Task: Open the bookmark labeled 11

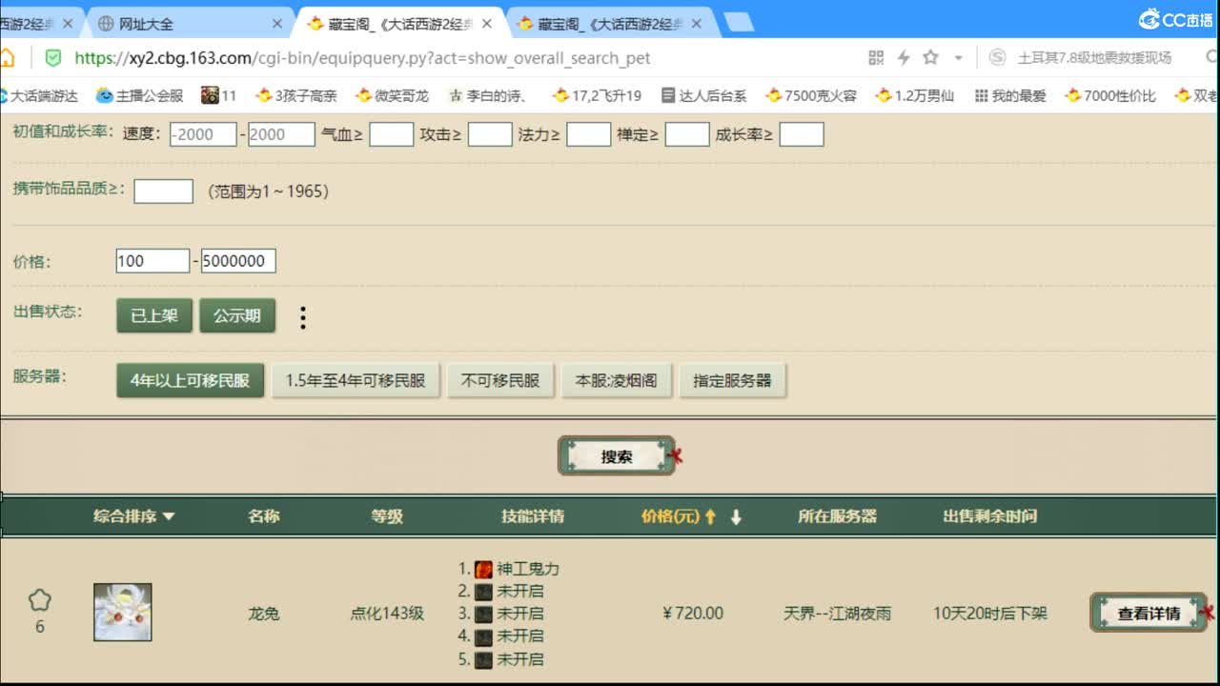Action: (x=219, y=95)
